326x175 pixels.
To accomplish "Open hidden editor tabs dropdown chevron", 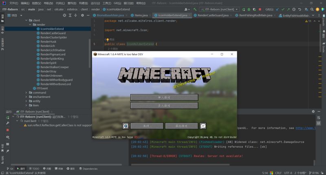I will [x=313, y=16].
